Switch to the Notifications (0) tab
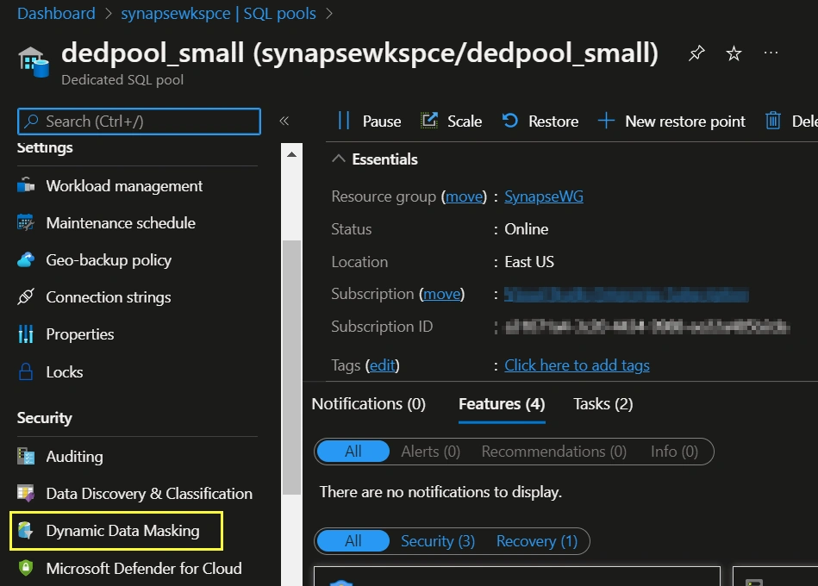 pyautogui.click(x=368, y=404)
